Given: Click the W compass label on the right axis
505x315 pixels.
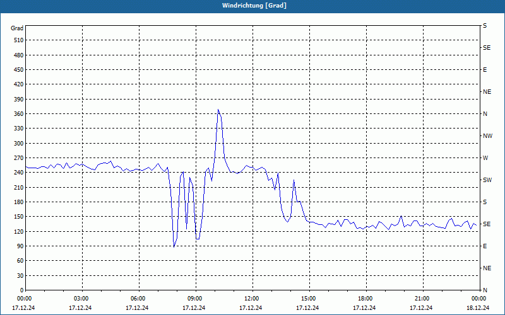Looking at the screenshot, I should tap(485, 158).
